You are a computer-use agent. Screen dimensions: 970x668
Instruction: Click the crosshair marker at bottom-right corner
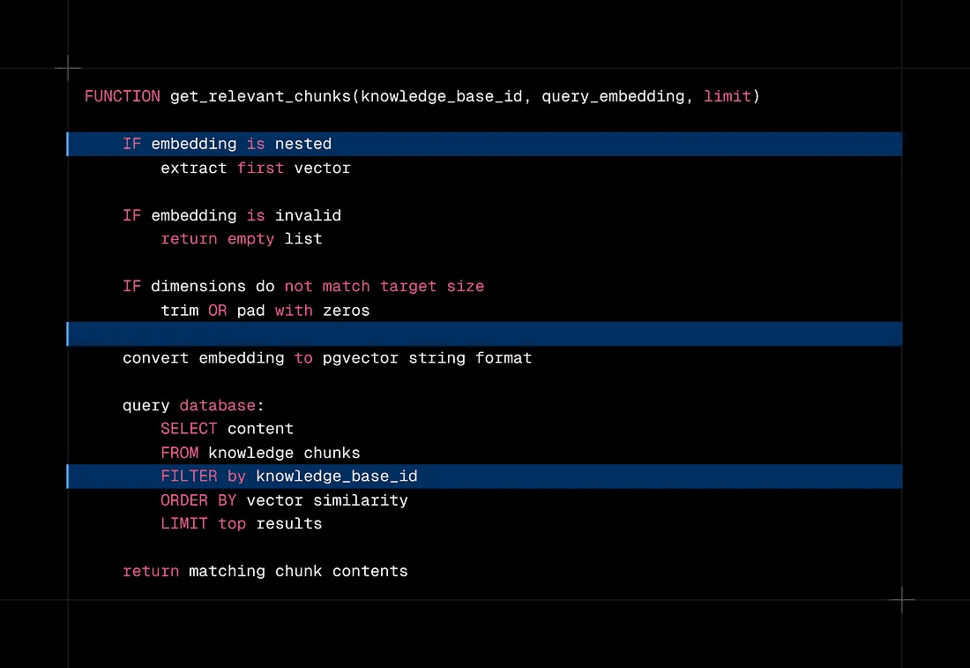click(901, 600)
